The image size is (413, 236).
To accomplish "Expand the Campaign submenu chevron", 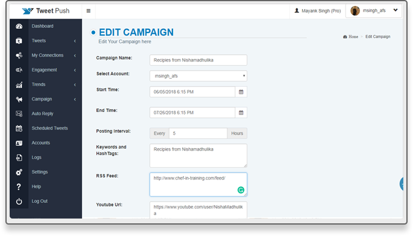I will tap(75, 99).
